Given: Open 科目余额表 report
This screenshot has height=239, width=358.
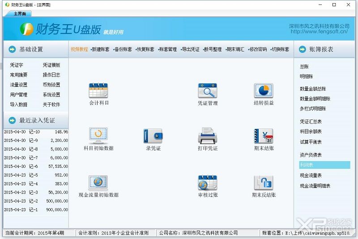Looking at the screenshot, I should click(x=311, y=132).
